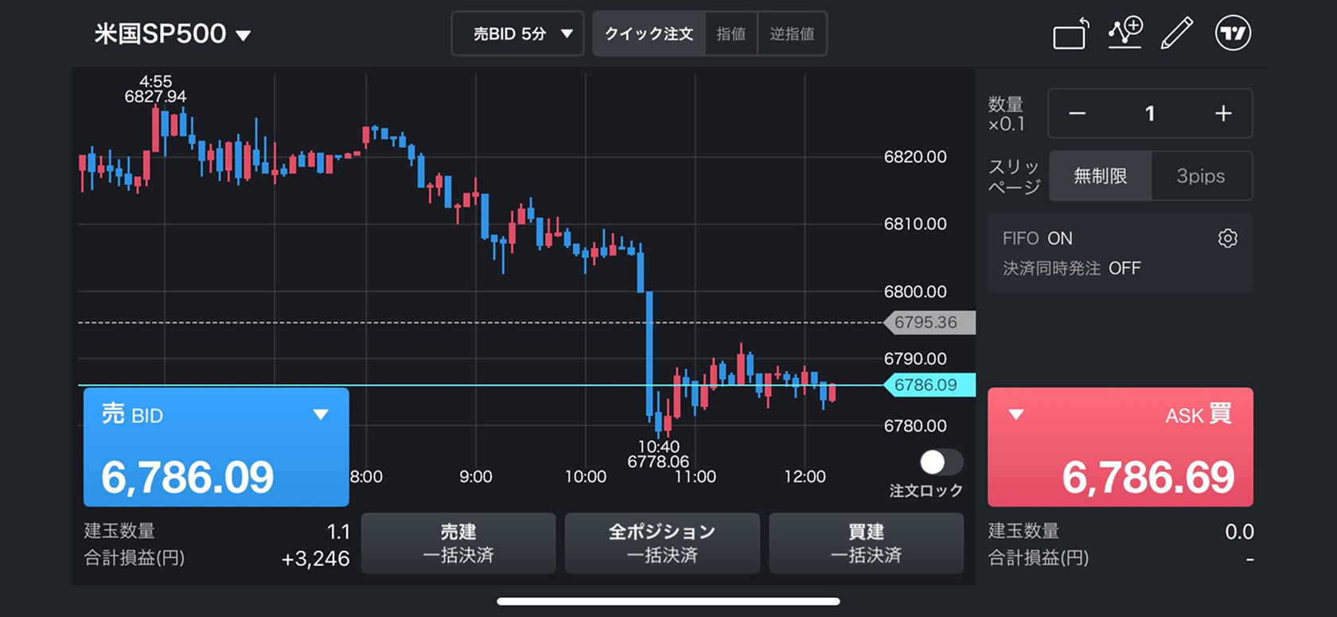The width and height of the screenshot is (1337, 617).
Task: Select 3pips slippage option
Action: pos(1200,176)
